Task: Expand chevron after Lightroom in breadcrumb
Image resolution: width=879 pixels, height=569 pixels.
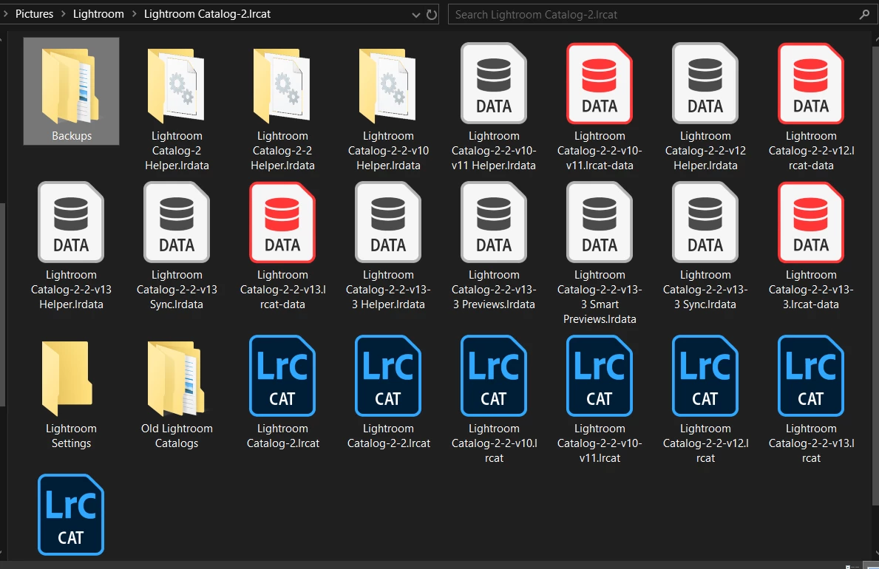Action: pyautogui.click(x=134, y=14)
